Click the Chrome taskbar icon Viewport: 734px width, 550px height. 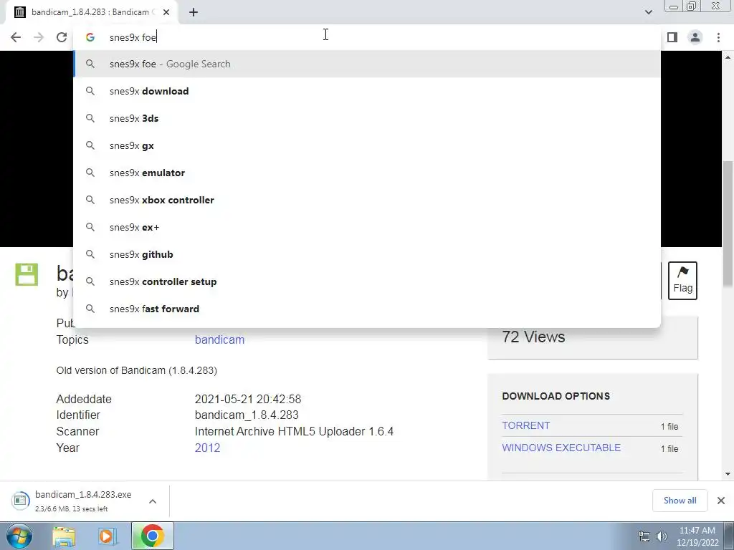point(152,536)
